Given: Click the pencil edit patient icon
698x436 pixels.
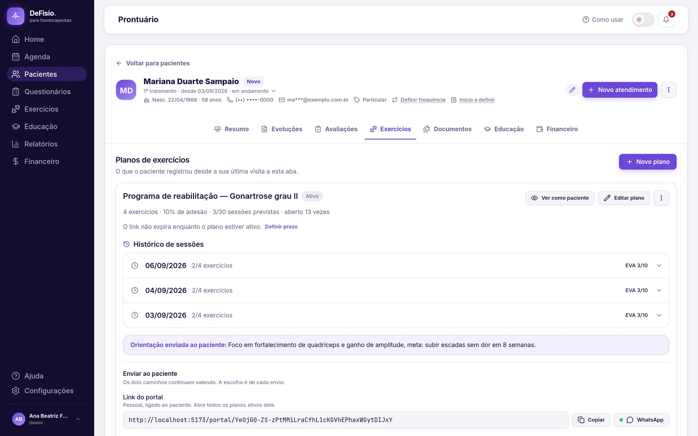Looking at the screenshot, I should pyautogui.click(x=572, y=90).
